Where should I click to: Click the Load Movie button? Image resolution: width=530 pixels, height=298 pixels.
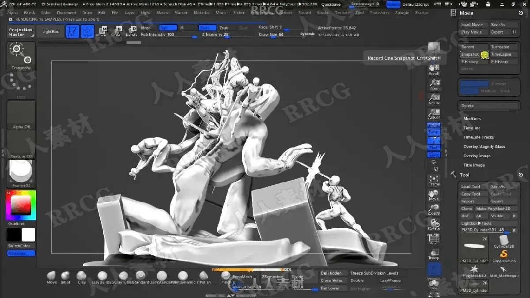pyautogui.click(x=473, y=25)
